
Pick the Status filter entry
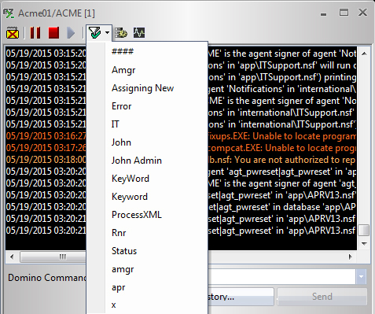coord(124,251)
